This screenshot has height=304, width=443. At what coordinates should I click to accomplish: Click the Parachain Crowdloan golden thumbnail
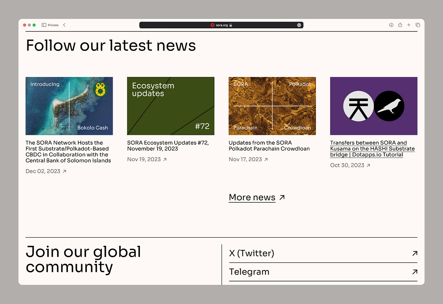tap(272, 106)
